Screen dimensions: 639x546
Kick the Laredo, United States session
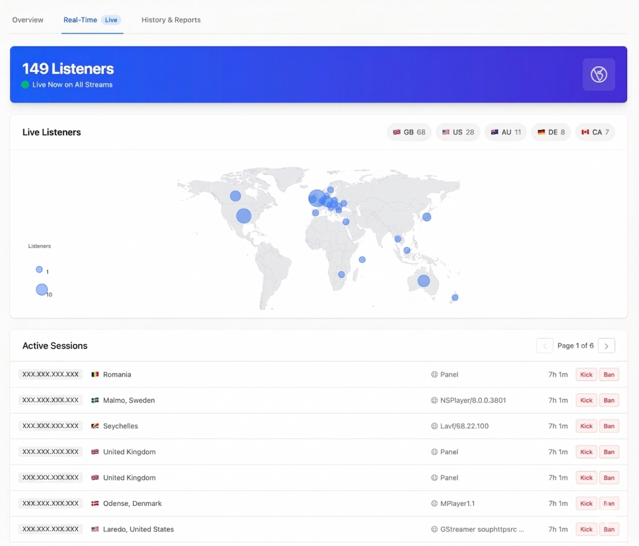[x=586, y=529]
